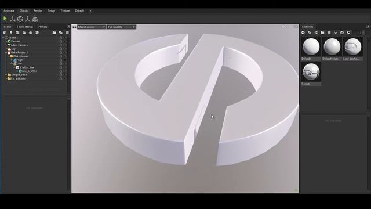This screenshot has height=209, width=371.
Task: Select the Sky item in tree
Action: [13, 49]
